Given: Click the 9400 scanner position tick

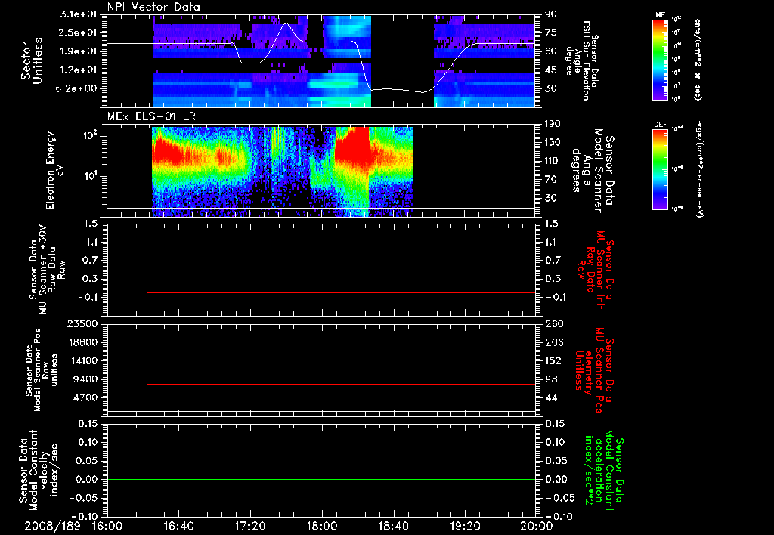Looking at the screenshot, I should point(85,379).
